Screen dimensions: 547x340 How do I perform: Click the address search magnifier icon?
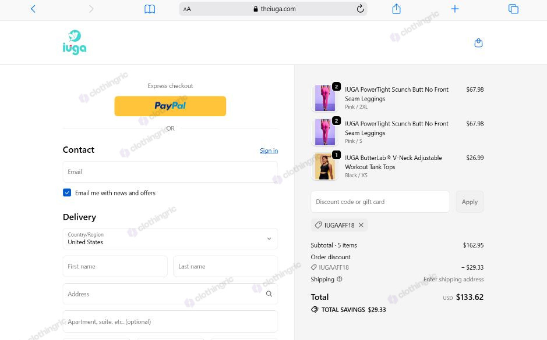(x=269, y=294)
